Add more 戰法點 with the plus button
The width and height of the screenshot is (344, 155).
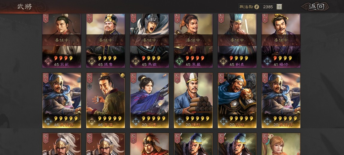pos(279,7)
